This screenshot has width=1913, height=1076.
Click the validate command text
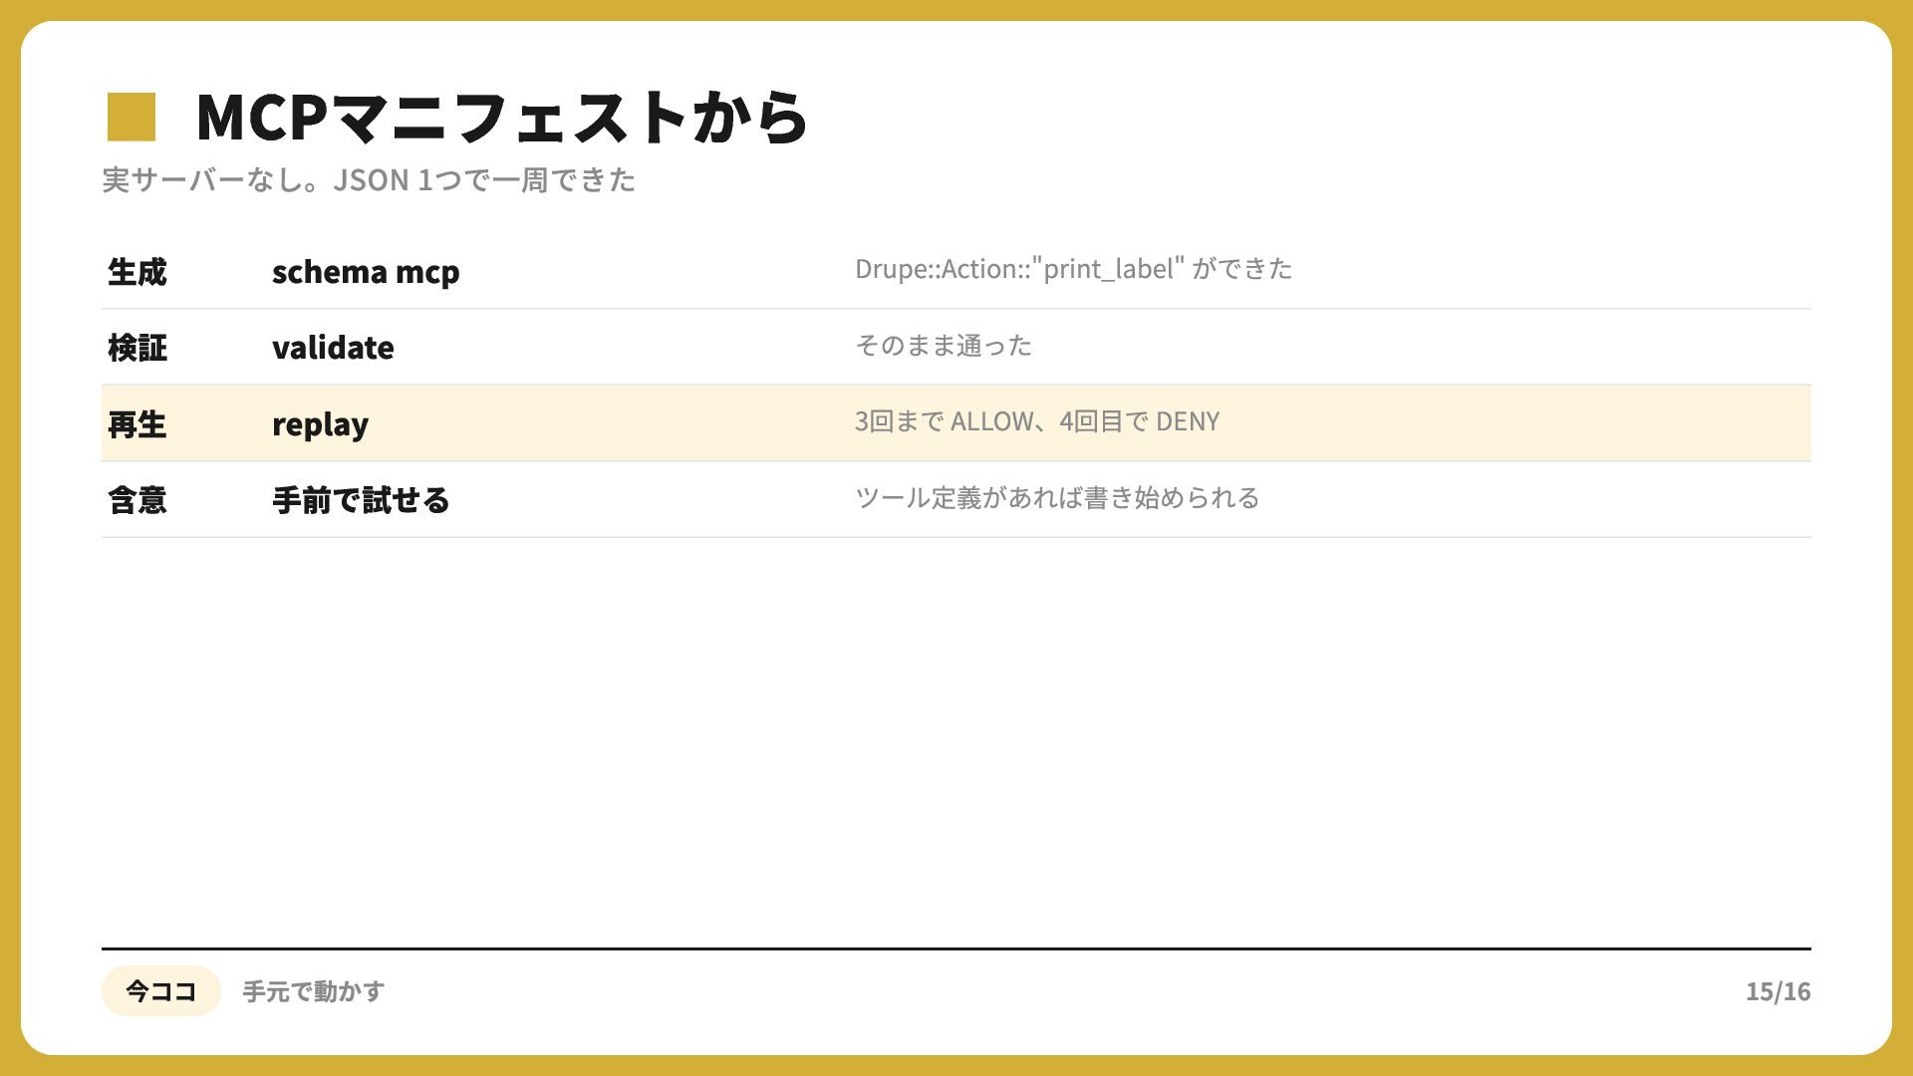pos(333,348)
